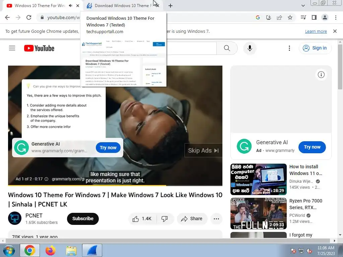Open the network tray icon

[x=301, y=251]
